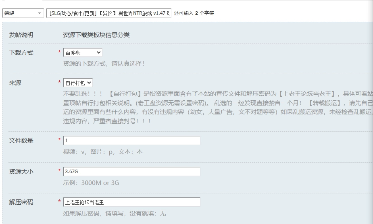Click the 文件数量 input field

[x=132, y=140]
